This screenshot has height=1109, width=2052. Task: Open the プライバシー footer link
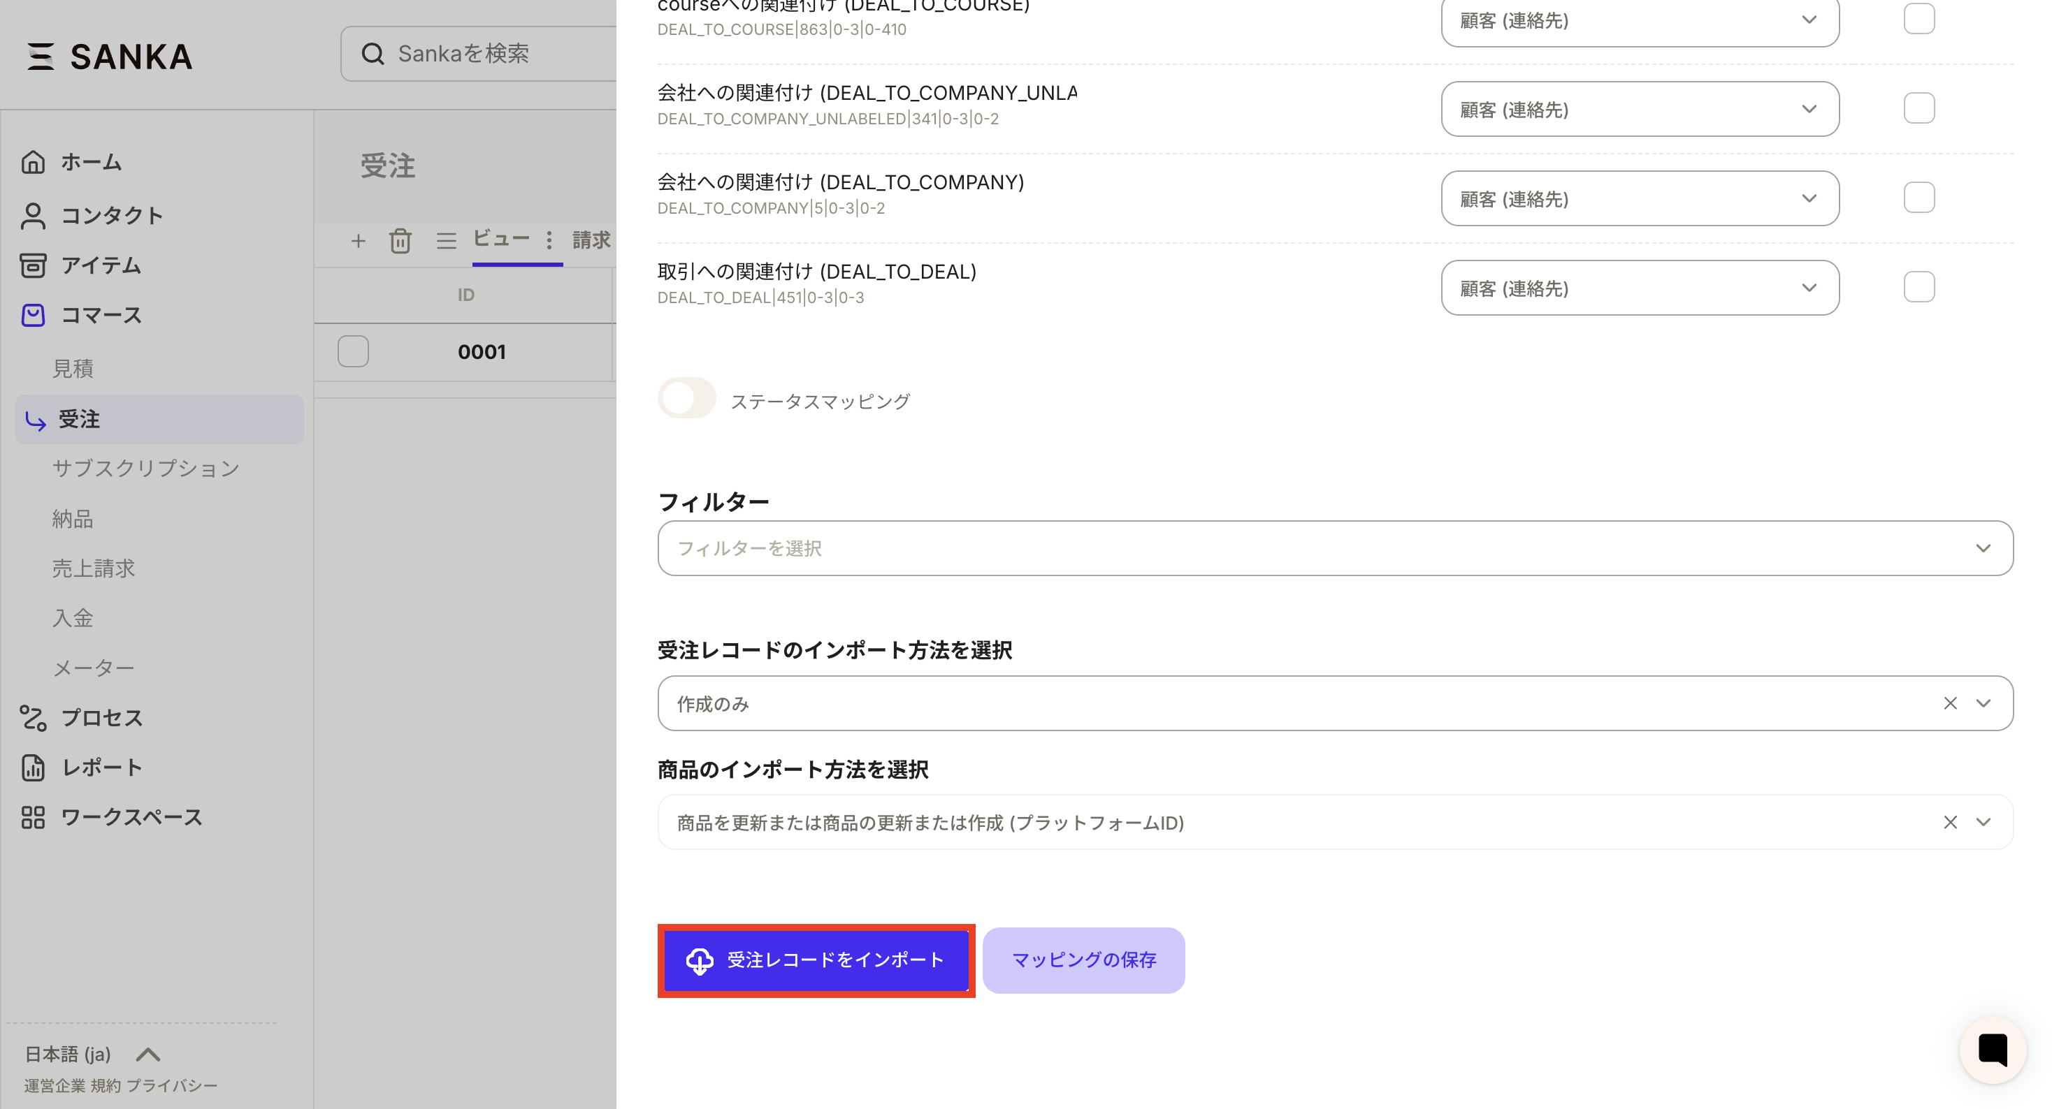(171, 1086)
